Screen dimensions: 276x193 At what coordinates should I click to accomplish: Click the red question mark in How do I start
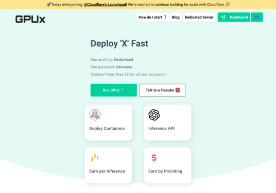click(x=165, y=17)
